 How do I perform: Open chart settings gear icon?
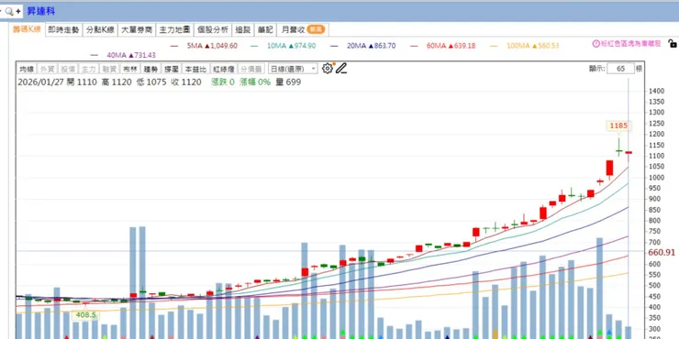[x=328, y=69]
